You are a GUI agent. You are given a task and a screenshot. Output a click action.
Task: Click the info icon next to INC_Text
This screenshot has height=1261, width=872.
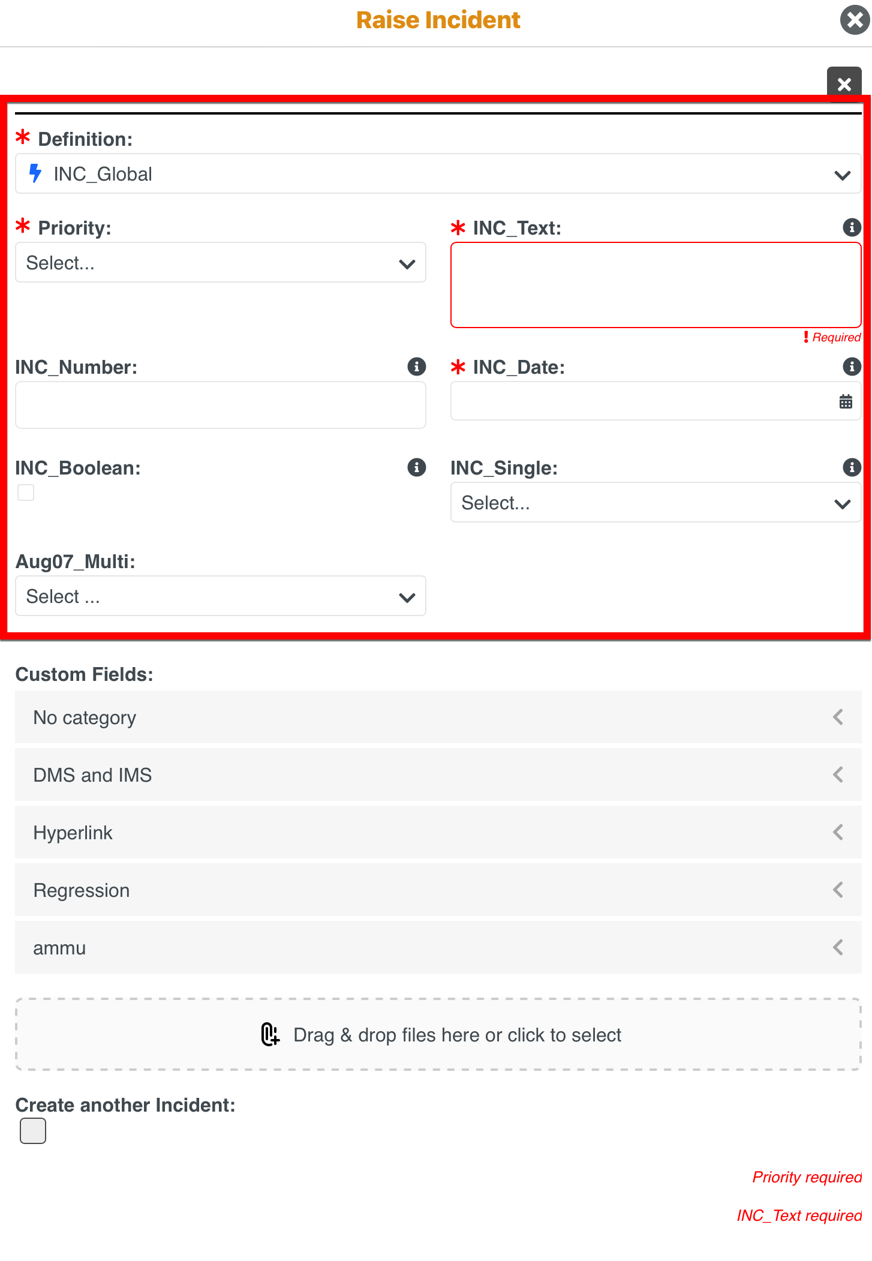click(852, 227)
